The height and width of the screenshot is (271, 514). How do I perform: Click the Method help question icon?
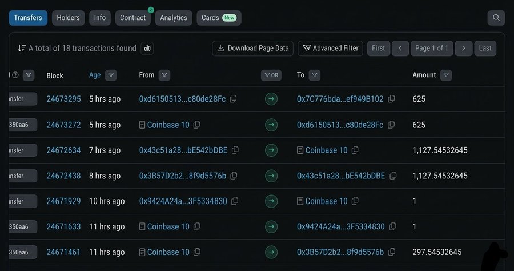tap(15, 75)
